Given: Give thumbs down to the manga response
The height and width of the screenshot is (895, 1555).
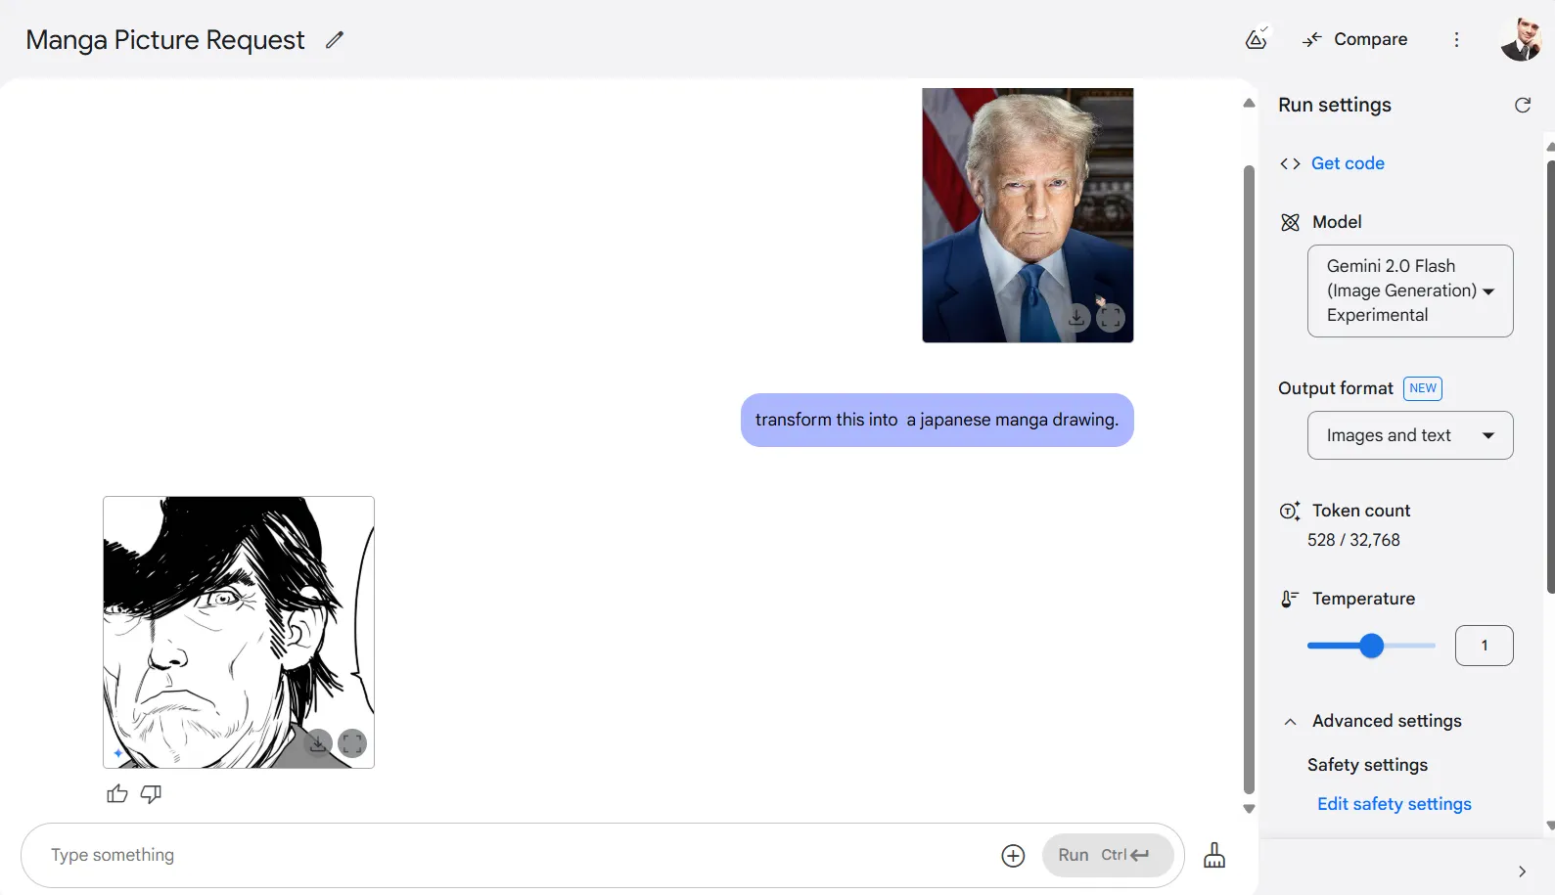Looking at the screenshot, I should point(151,794).
